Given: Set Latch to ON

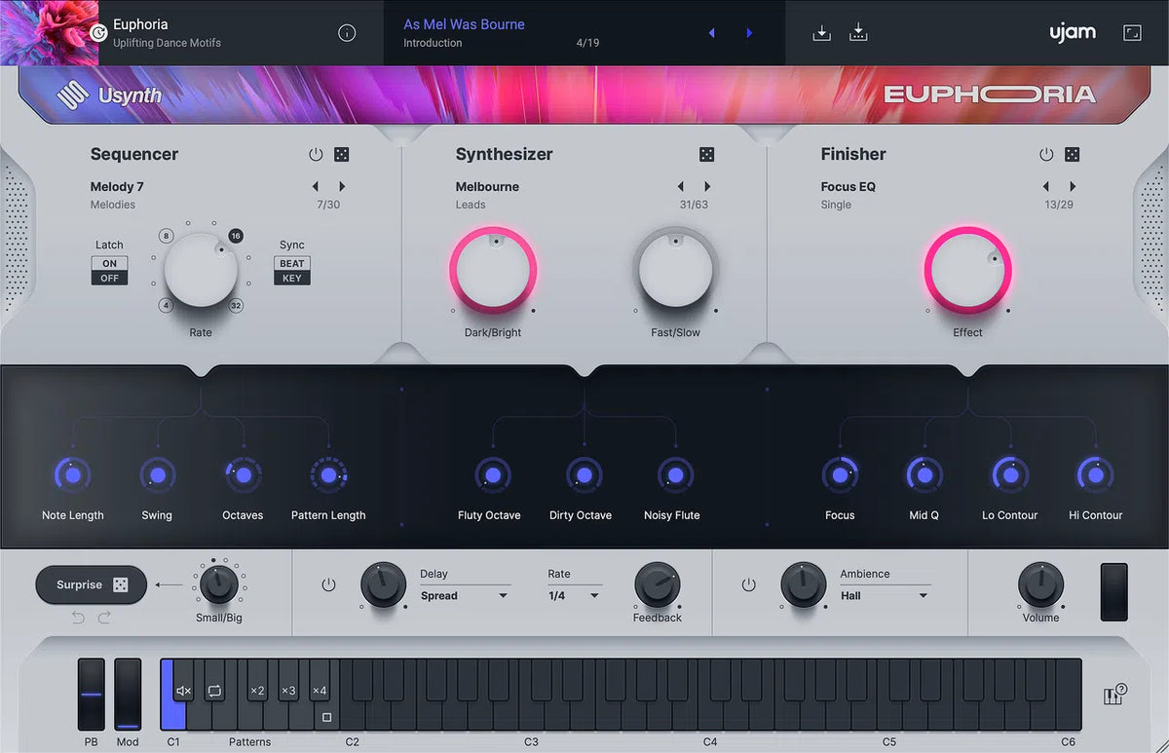Looking at the screenshot, I should coord(109,264).
